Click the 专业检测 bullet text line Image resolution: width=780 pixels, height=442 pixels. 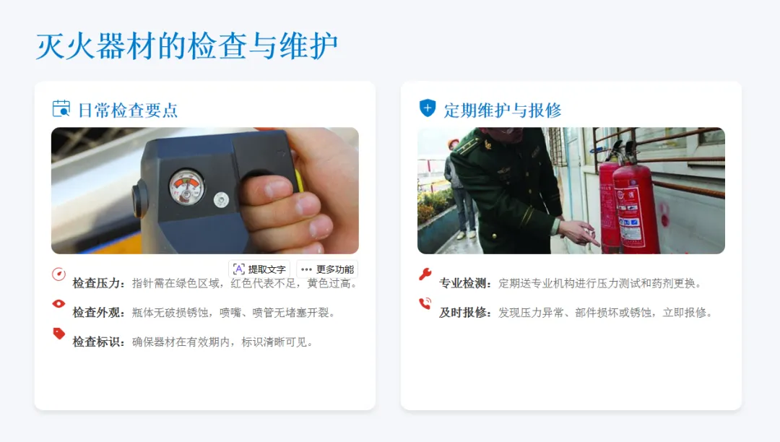coord(571,283)
